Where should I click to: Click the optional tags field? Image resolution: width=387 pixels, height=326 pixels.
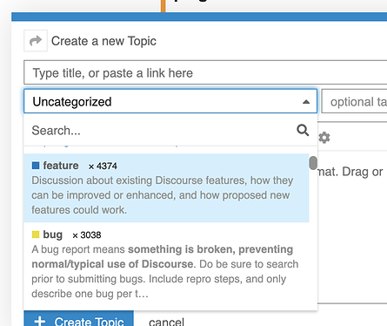pyautogui.click(x=354, y=101)
